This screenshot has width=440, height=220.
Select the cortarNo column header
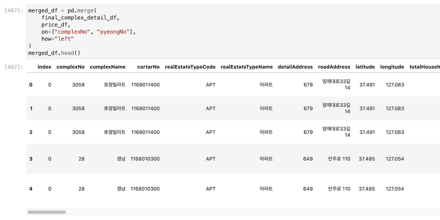(148, 67)
